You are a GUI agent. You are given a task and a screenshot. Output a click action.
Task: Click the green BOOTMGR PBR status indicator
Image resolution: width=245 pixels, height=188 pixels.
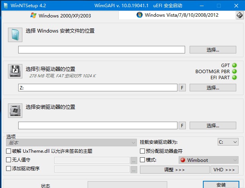(x=234, y=71)
